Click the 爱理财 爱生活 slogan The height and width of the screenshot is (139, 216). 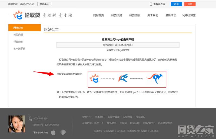(x=57, y=15)
